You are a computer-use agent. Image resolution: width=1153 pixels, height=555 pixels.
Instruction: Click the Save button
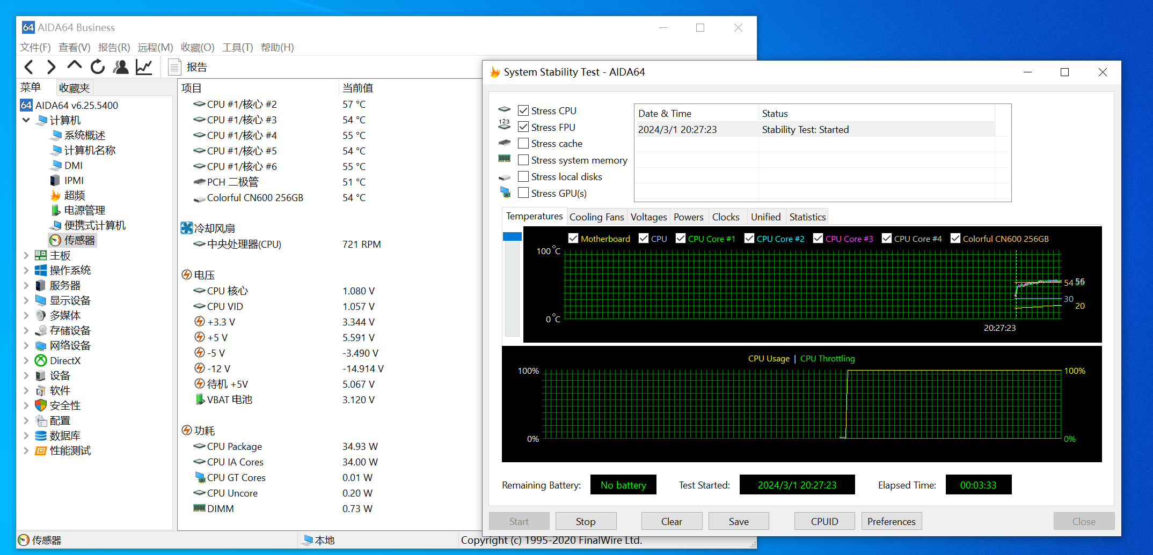pyautogui.click(x=739, y=521)
